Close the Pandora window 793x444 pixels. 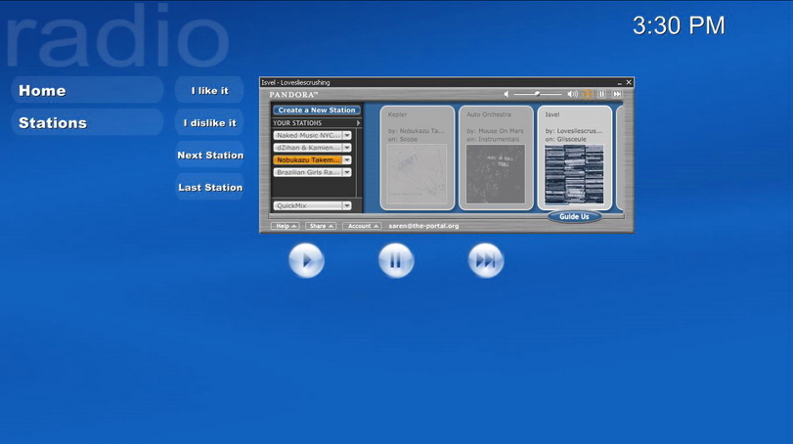[x=629, y=82]
